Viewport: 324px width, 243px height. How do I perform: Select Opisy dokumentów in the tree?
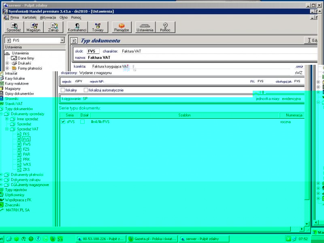tap(19, 94)
